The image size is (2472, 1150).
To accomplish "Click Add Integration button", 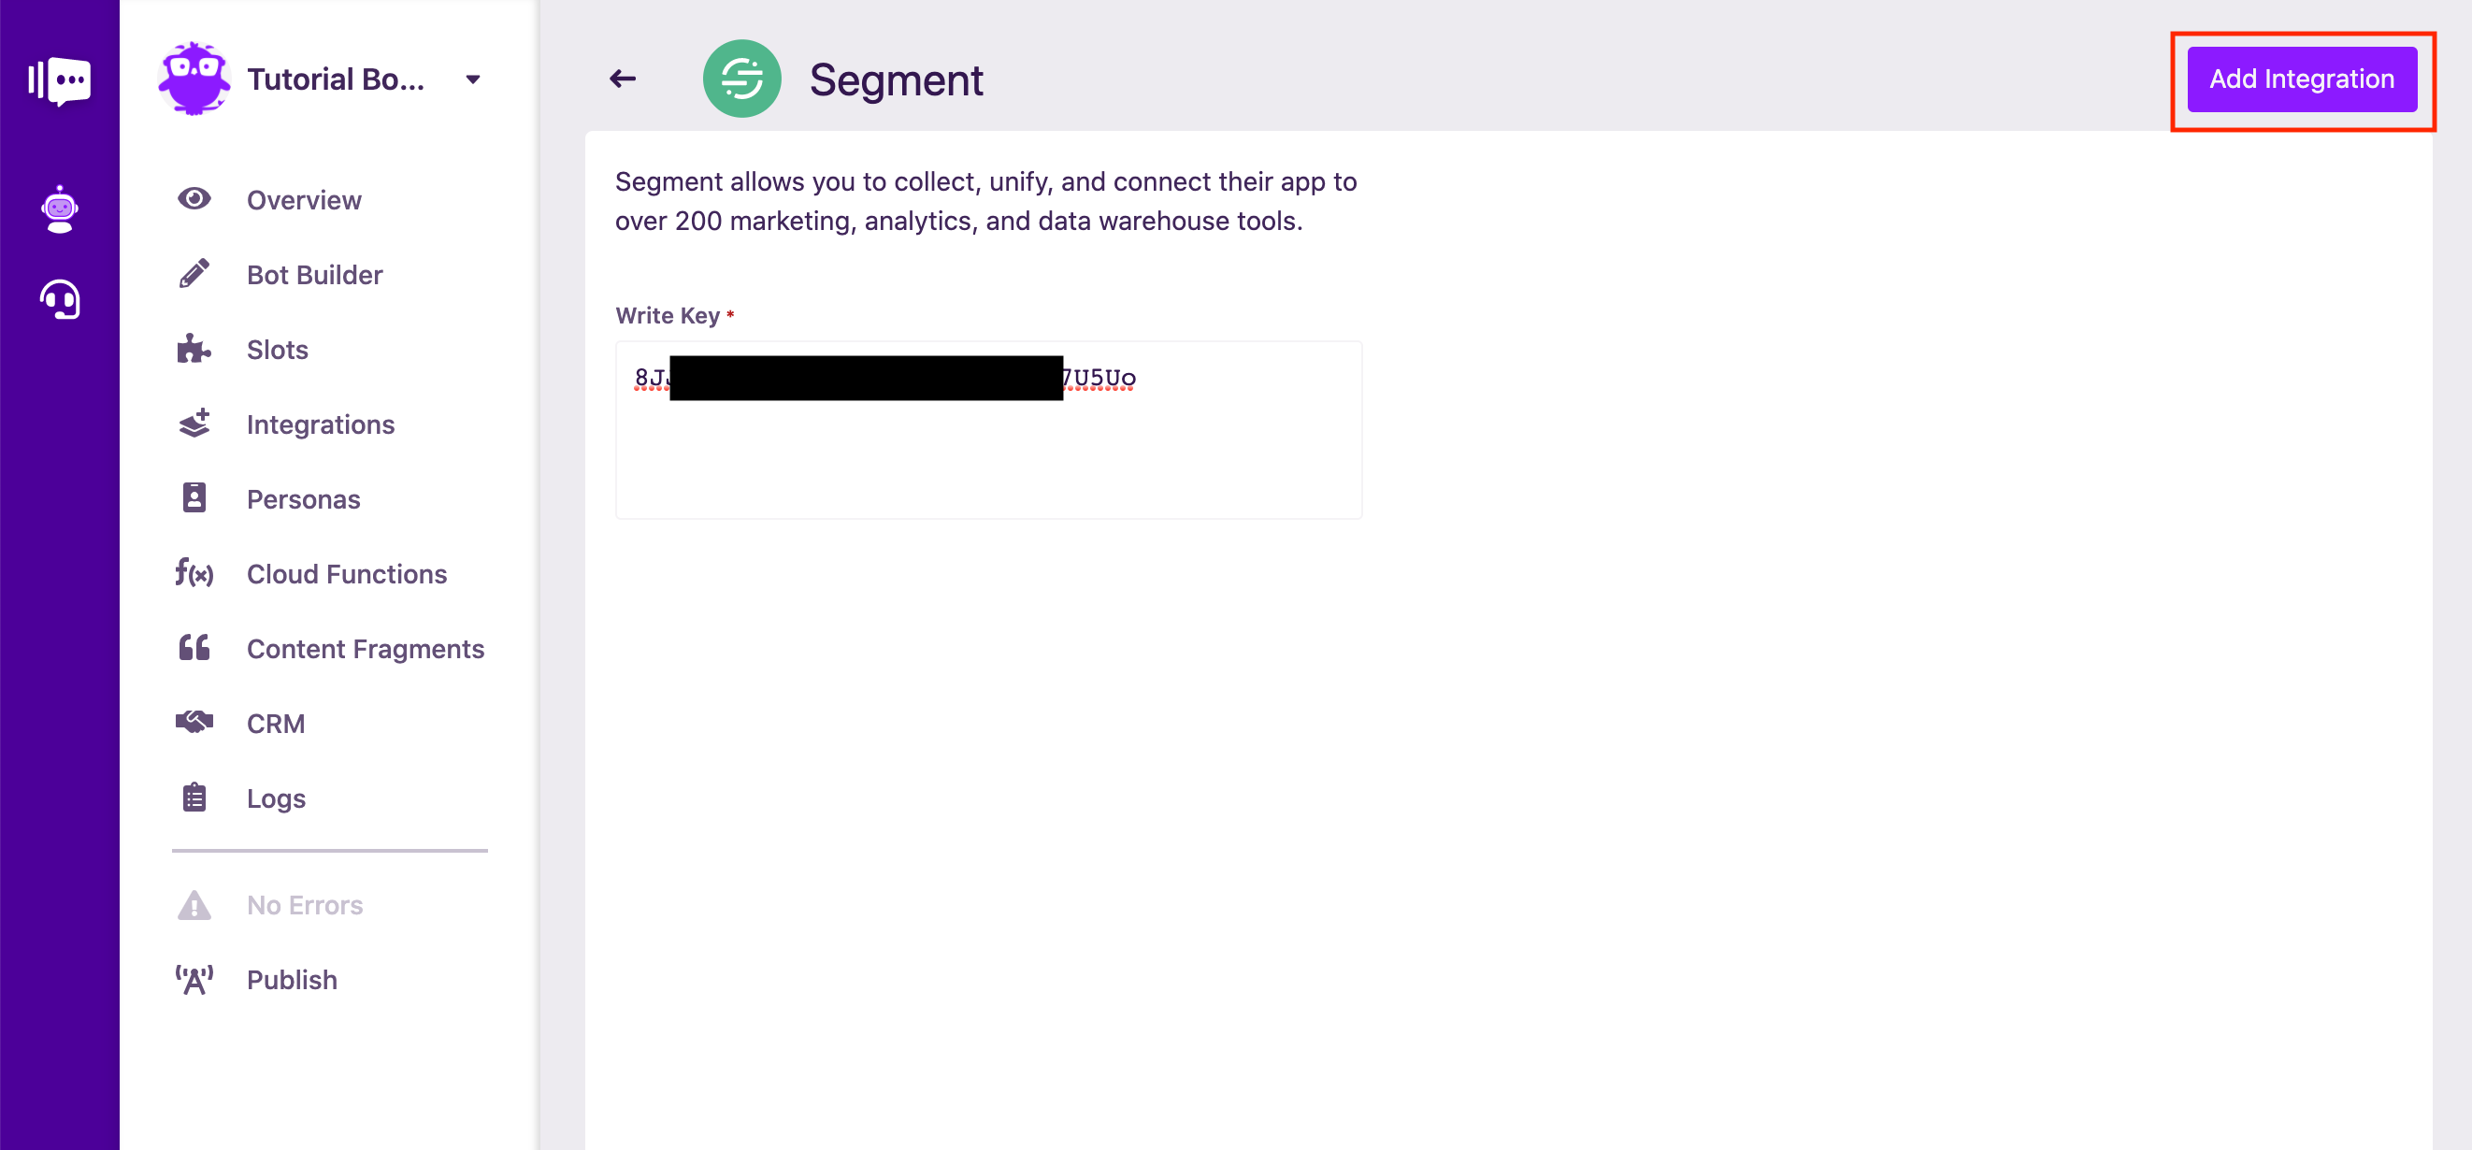I will (x=2305, y=79).
